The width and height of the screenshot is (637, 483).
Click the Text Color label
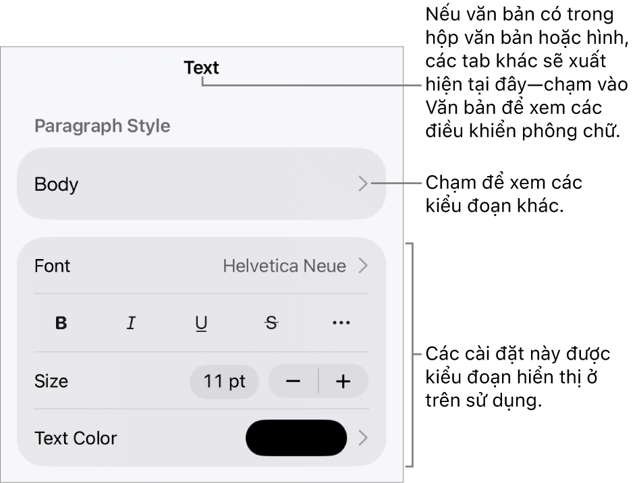coord(76,438)
